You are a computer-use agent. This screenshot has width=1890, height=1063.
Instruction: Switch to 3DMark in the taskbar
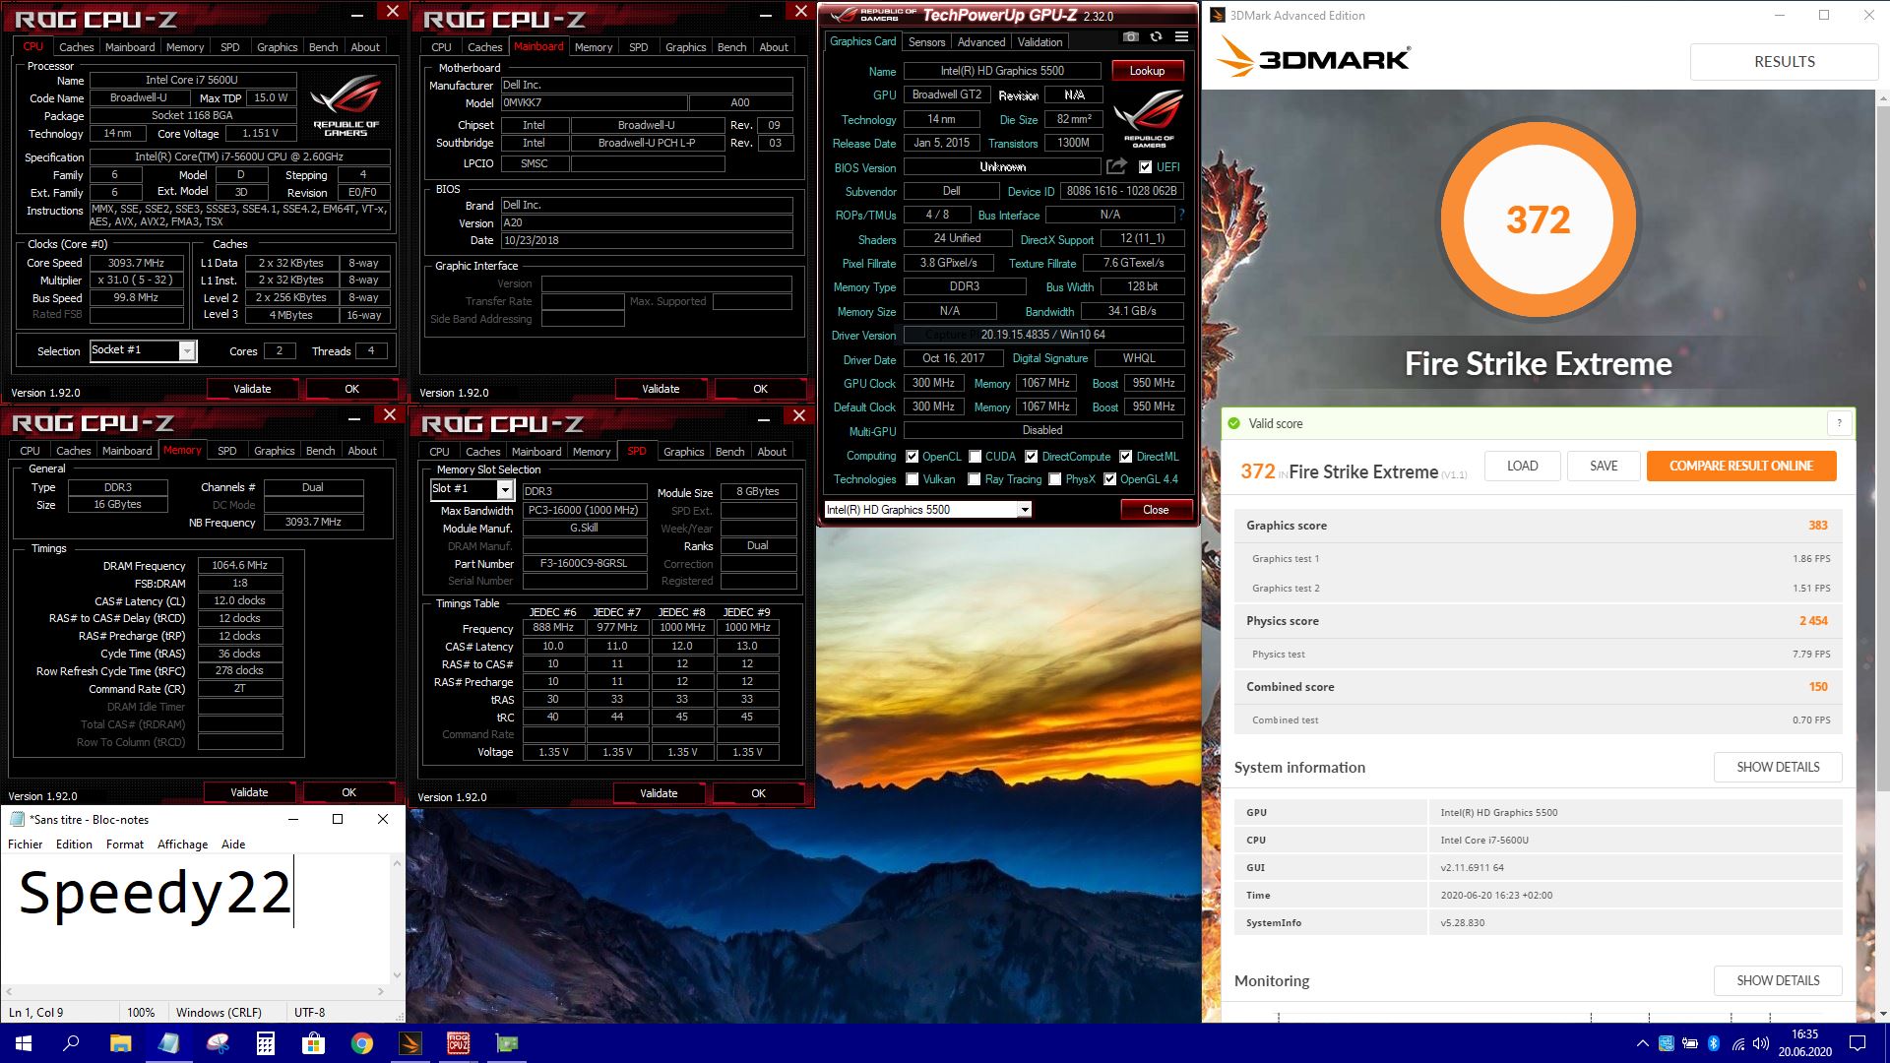pos(409,1043)
